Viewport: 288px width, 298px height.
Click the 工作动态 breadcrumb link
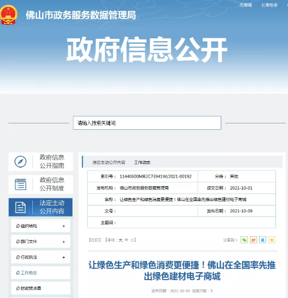[x=142, y=163]
